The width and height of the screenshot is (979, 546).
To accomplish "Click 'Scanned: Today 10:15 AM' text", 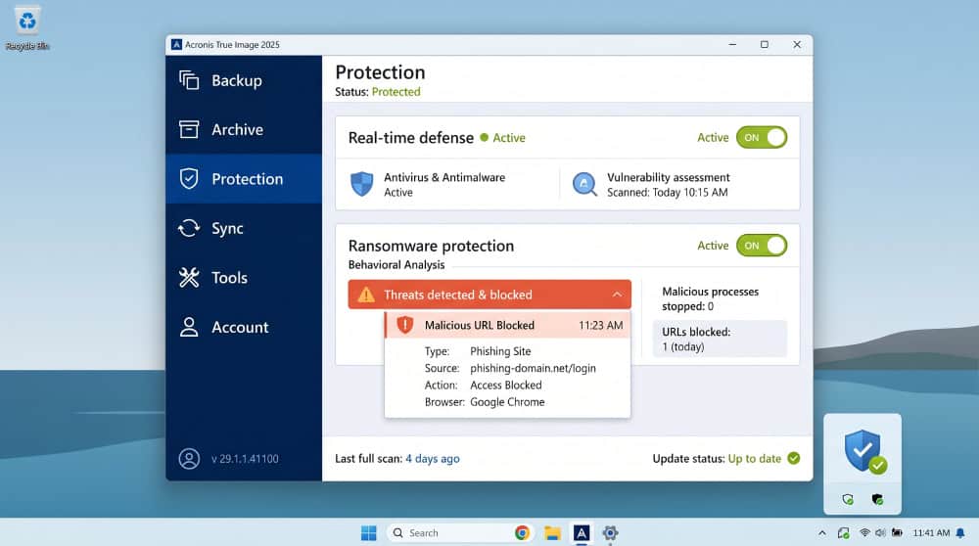I will point(668,192).
